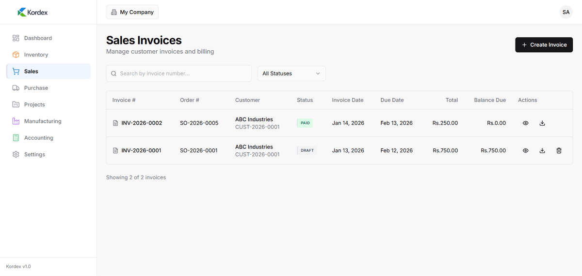Open the Inventory section
This screenshot has height=276, width=582.
pyautogui.click(x=48, y=55)
